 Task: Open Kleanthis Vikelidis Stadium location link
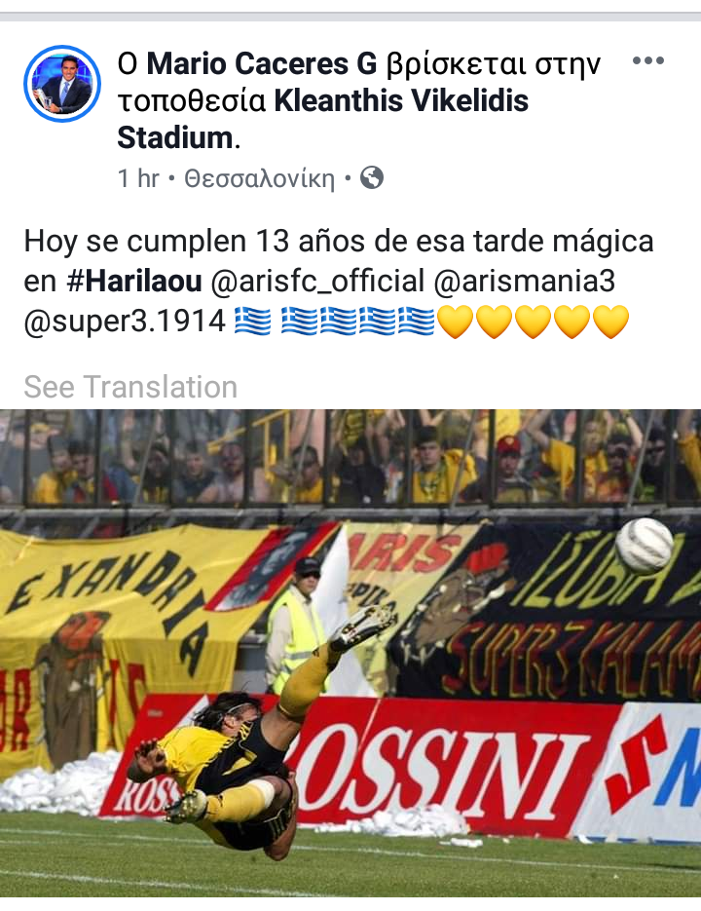[323, 119]
